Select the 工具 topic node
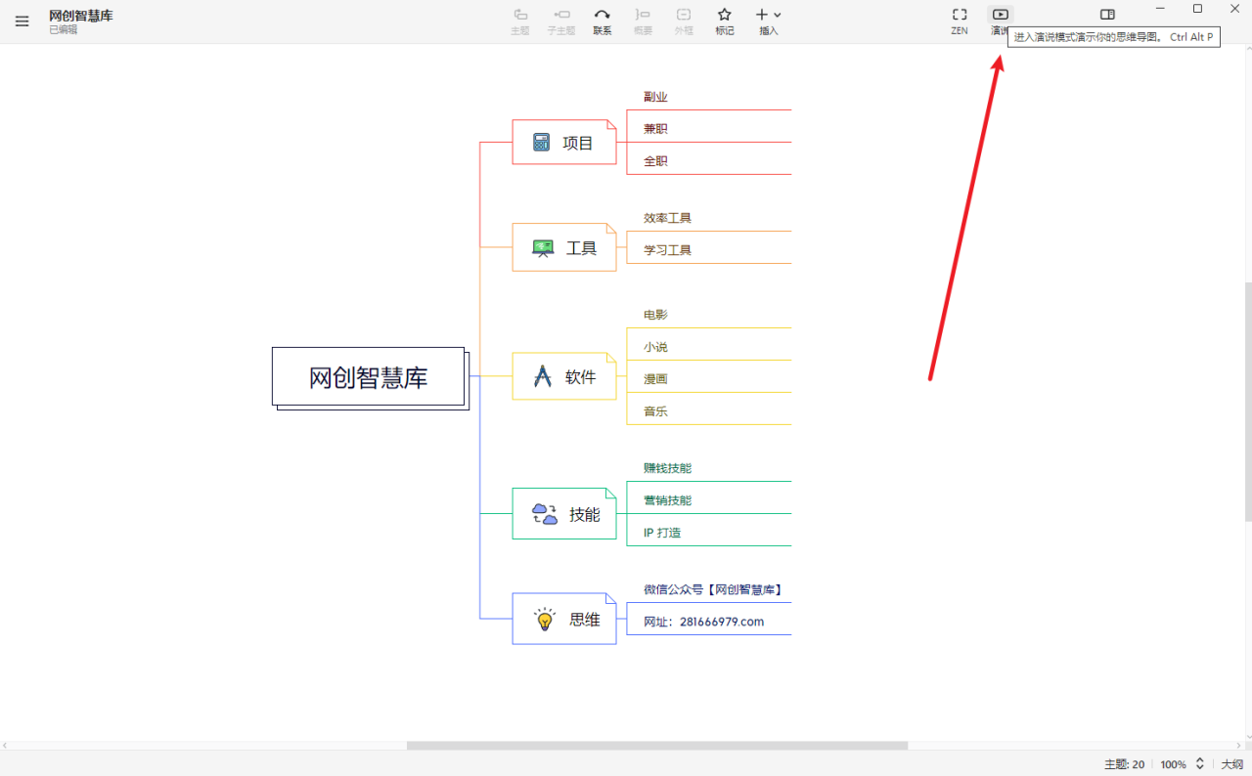 click(x=564, y=248)
